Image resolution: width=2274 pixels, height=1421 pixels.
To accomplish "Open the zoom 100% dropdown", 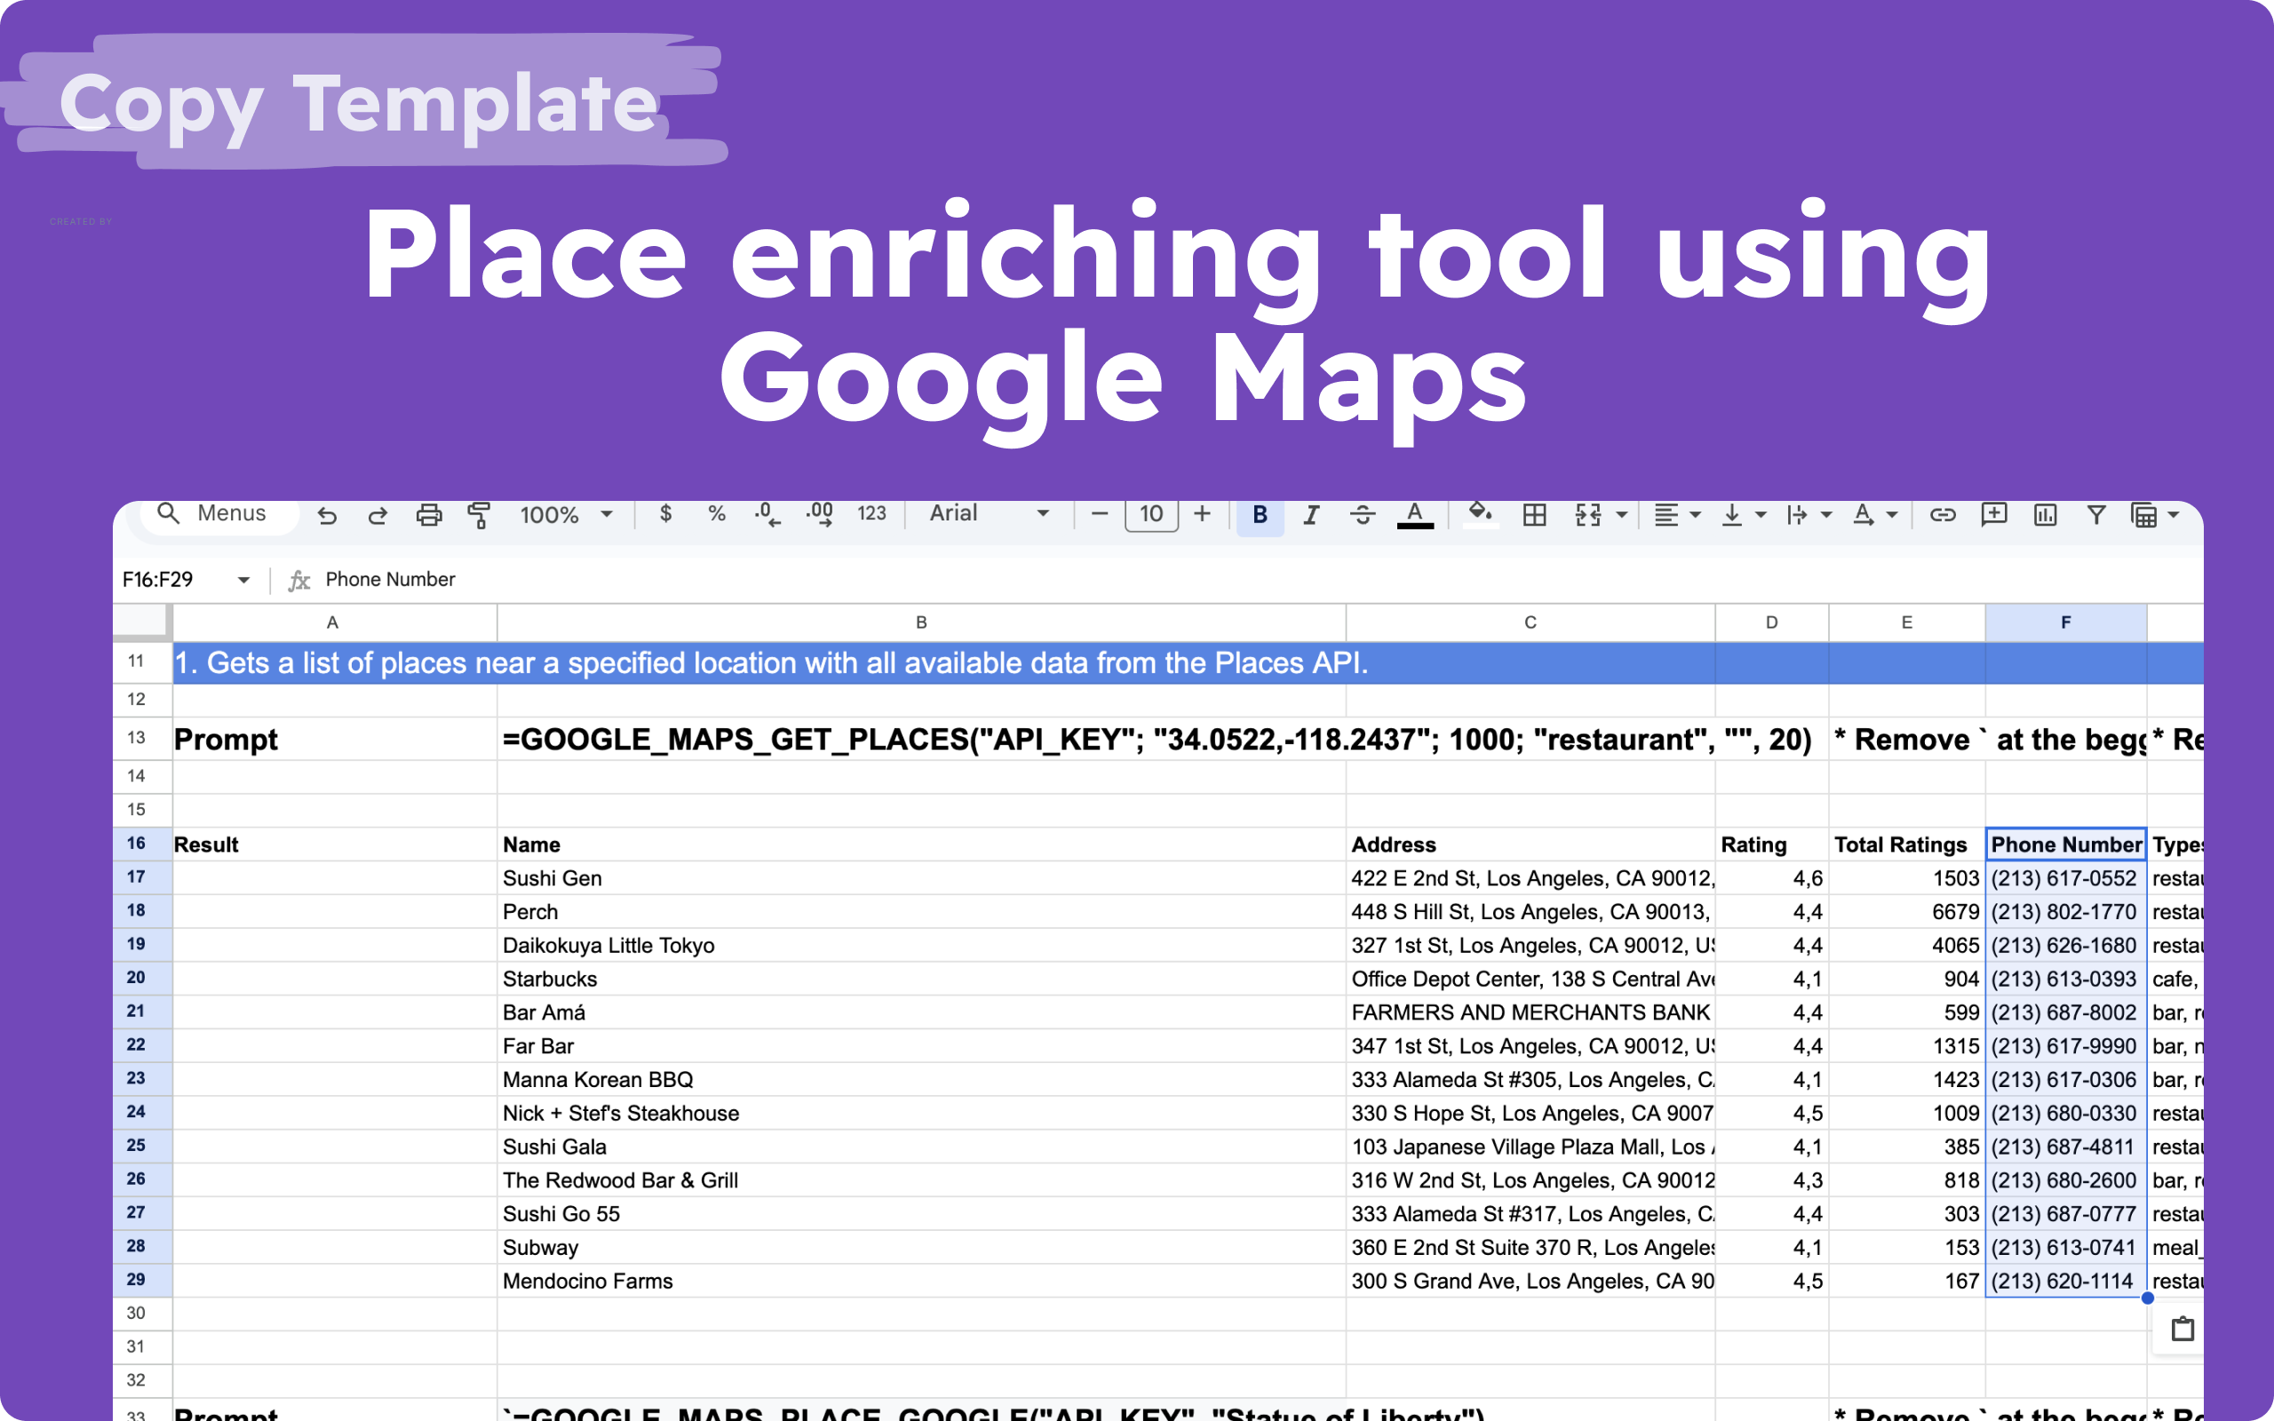I will click(567, 514).
